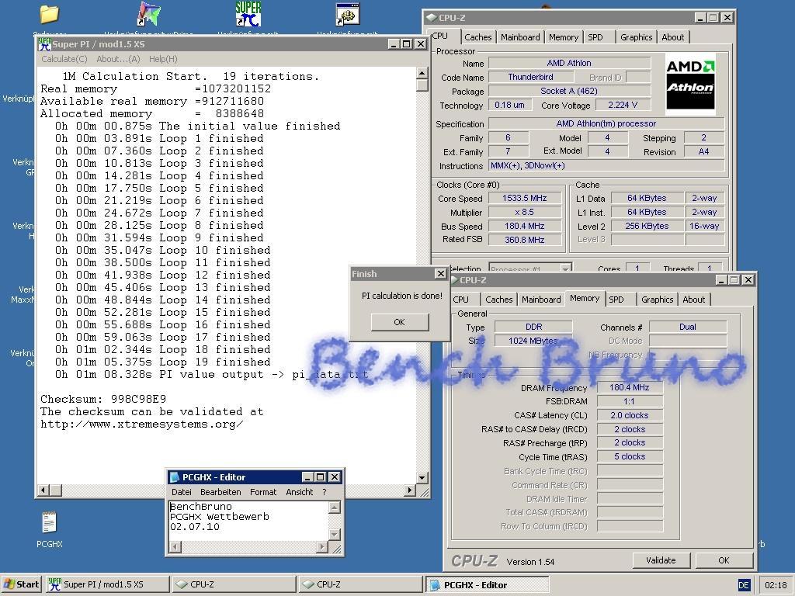This screenshot has width=795, height=596.
Task: Click the PCGHX Editor notepad title icon
Action: pos(175,477)
